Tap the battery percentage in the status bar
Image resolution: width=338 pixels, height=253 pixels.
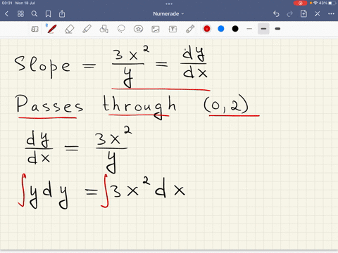(x=323, y=3)
